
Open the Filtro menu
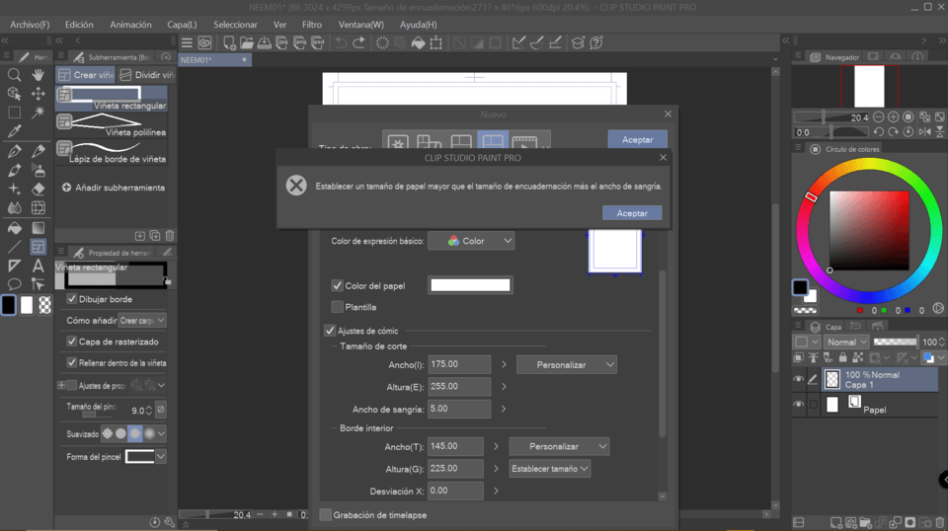[312, 24]
